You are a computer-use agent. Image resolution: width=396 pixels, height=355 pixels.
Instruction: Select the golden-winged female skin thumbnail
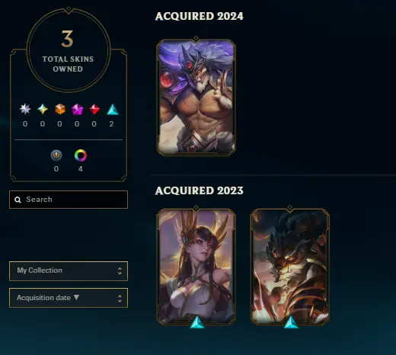[x=196, y=267]
